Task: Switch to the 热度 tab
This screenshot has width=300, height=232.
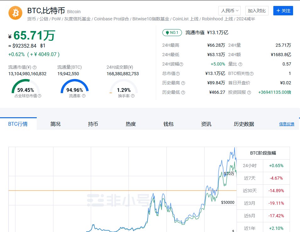Action: (131, 124)
